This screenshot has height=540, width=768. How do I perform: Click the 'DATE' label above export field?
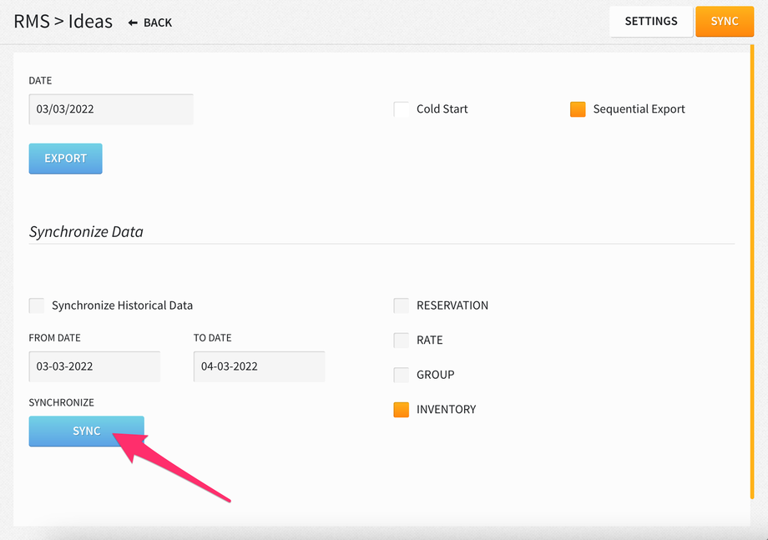coord(40,80)
